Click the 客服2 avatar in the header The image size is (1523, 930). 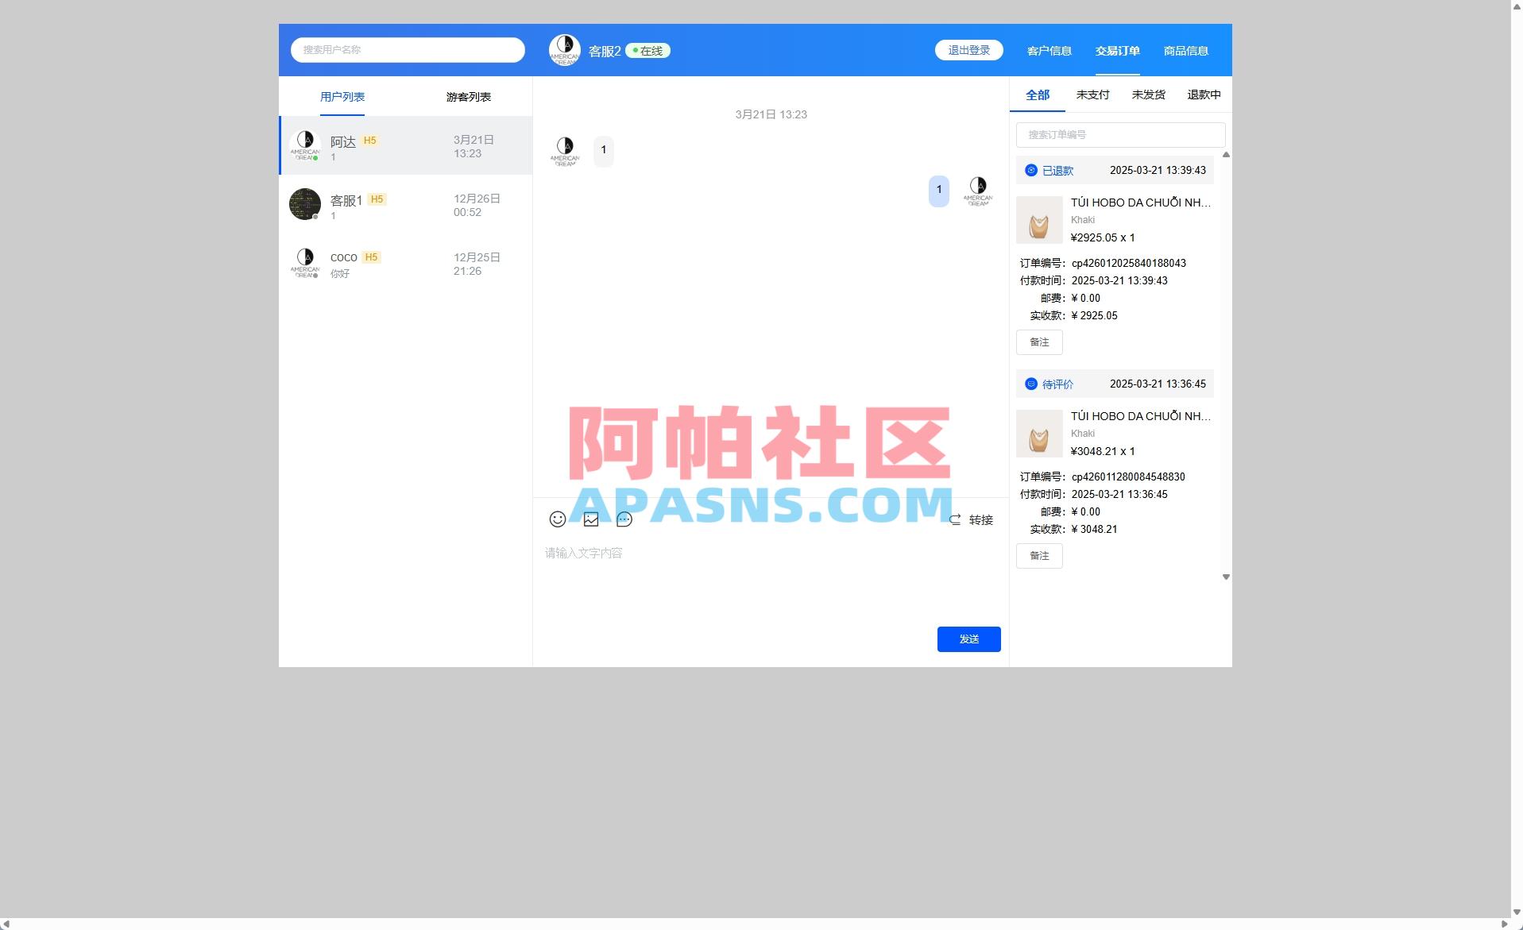[565, 49]
